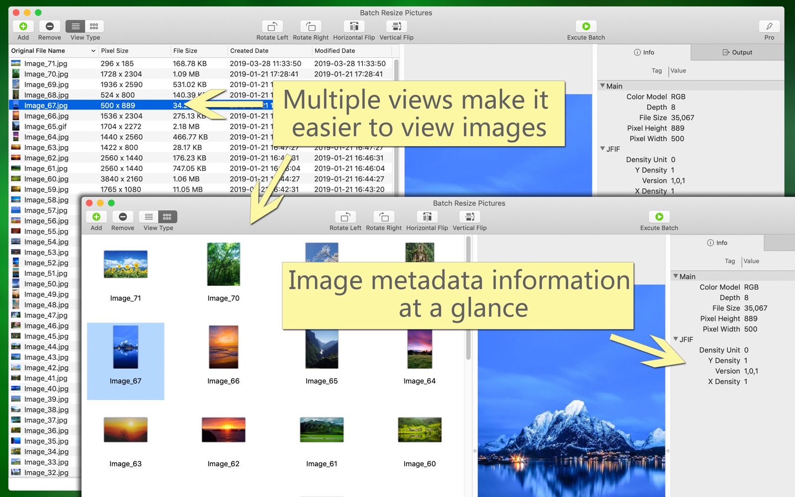Select the Image_66 thumbnail
This screenshot has height=497, width=795.
coord(223,348)
